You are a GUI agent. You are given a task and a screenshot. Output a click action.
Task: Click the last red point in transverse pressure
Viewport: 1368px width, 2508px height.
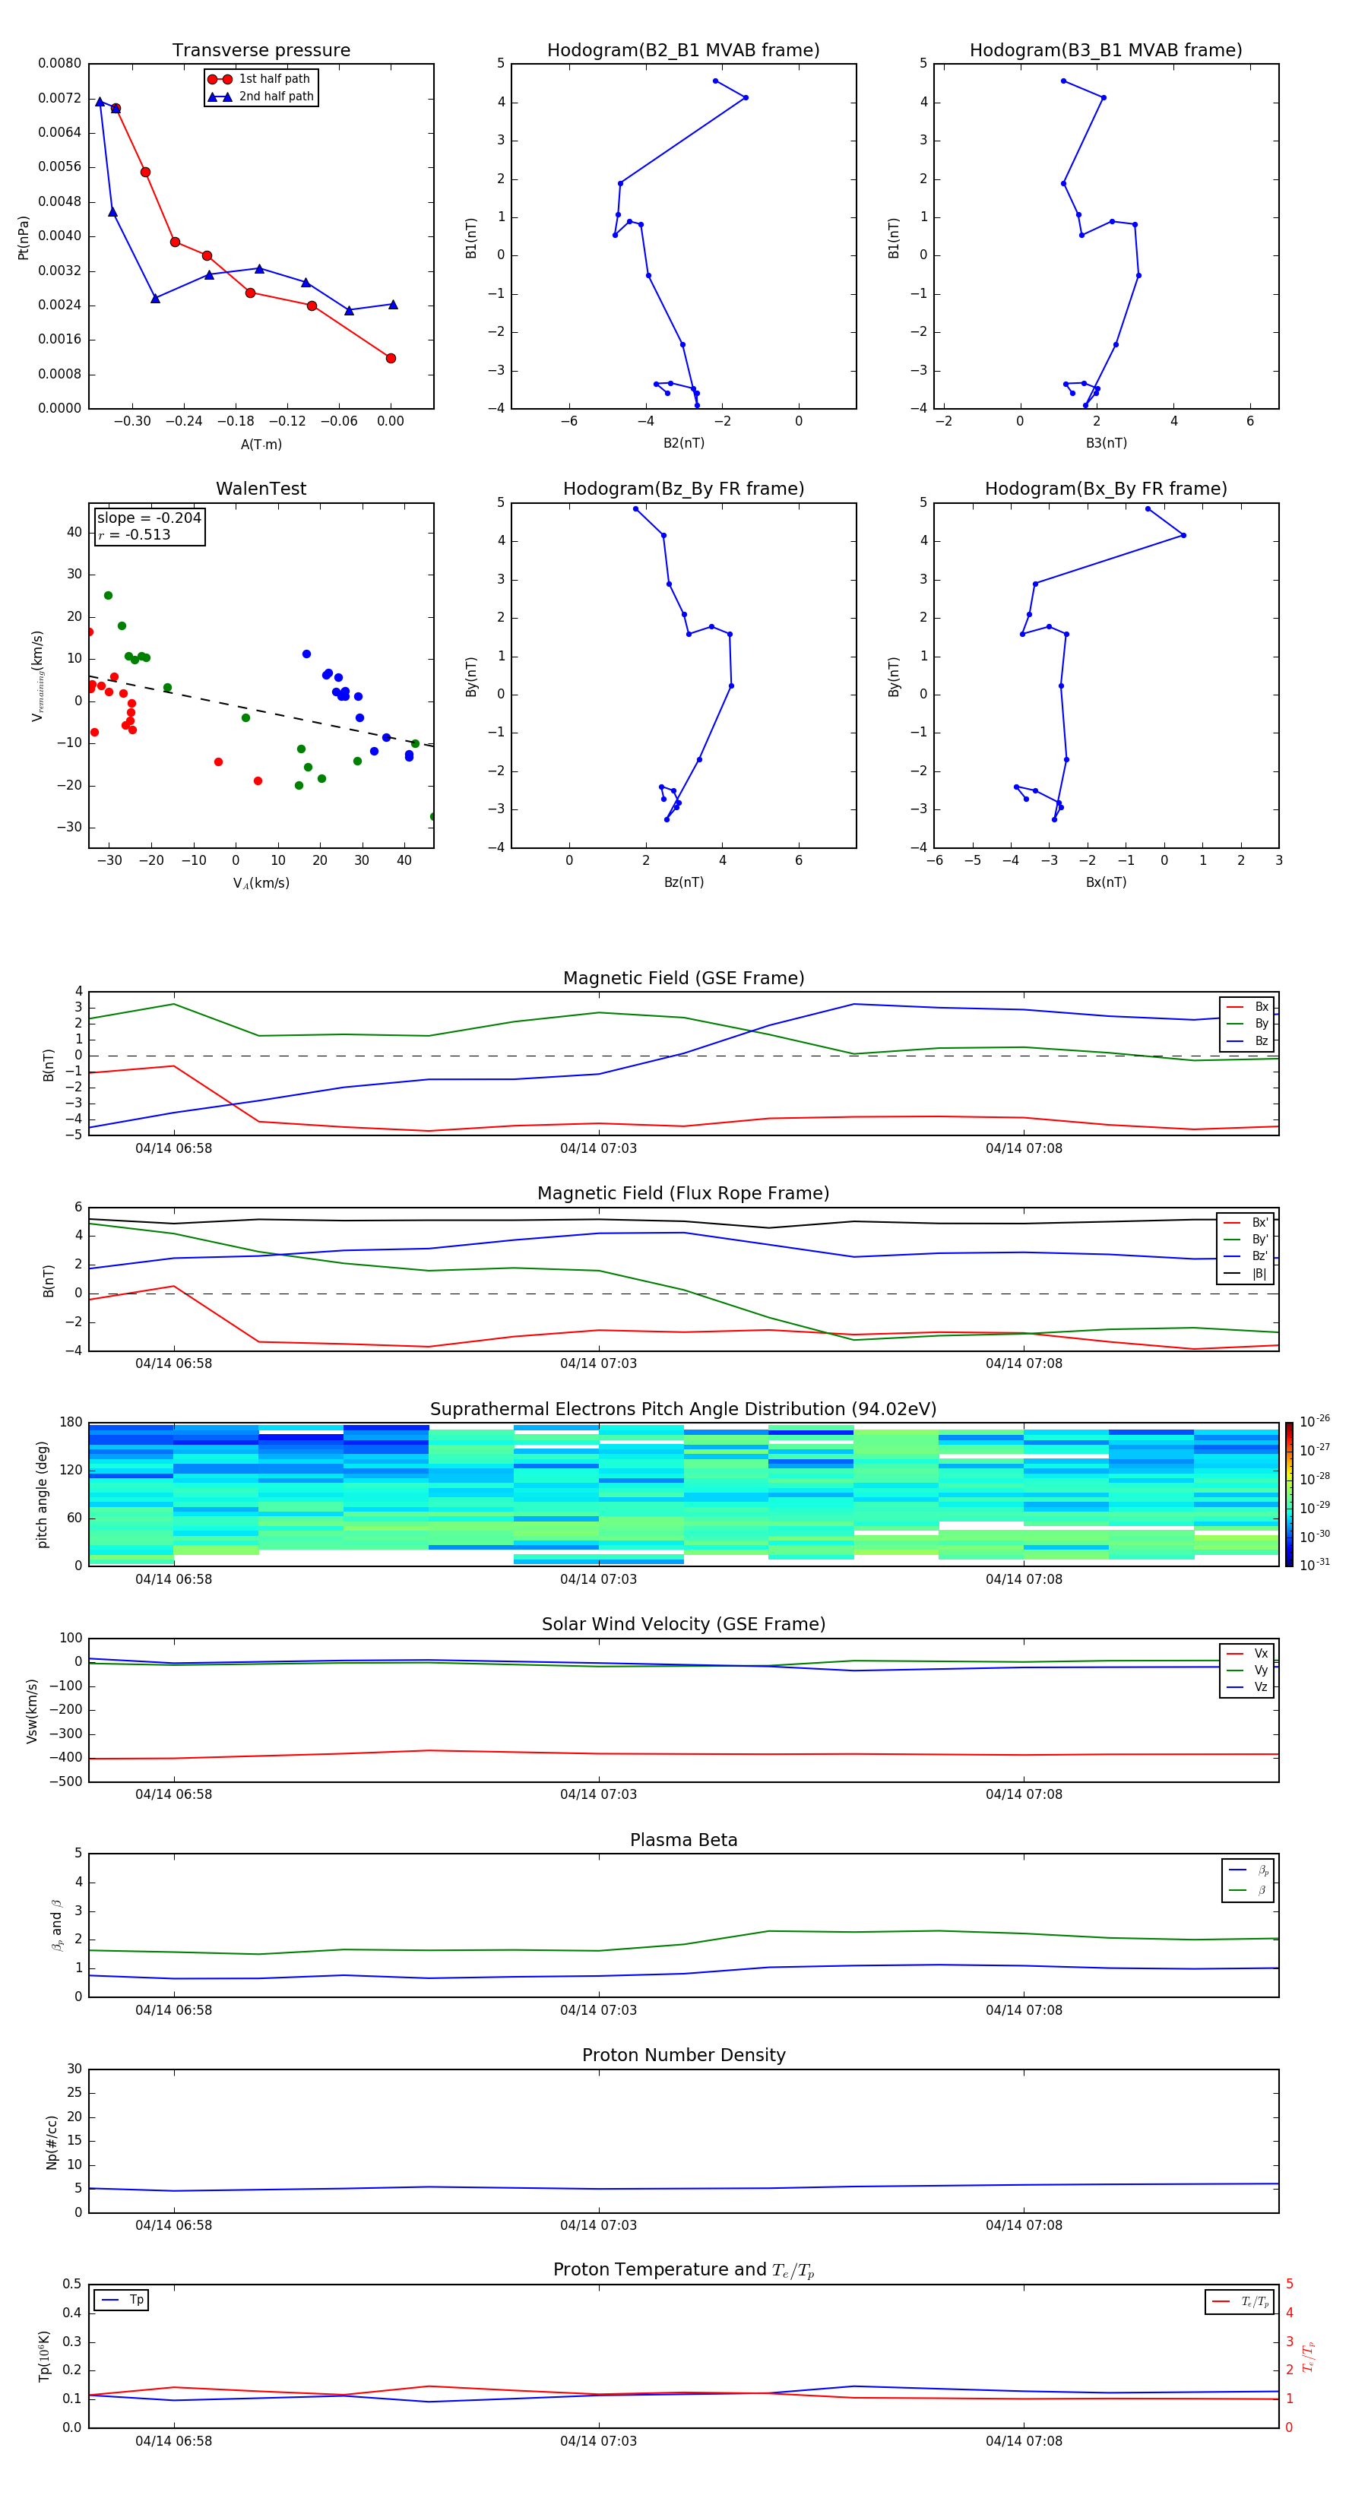coord(391,358)
